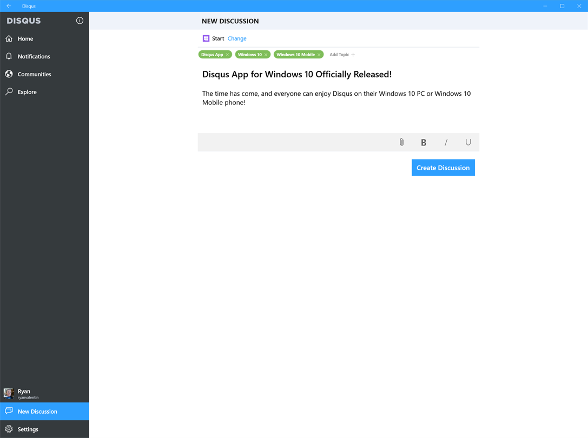
Task: Click the Notifications bell icon
Action: coord(9,56)
